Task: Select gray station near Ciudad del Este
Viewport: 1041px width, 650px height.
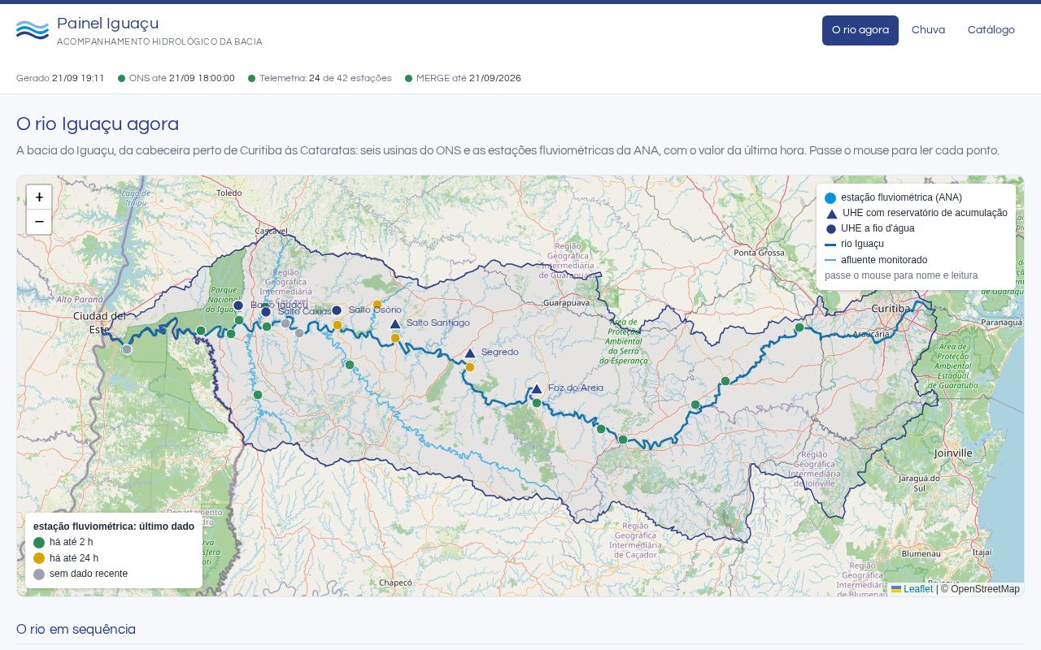Action: [x=127, y=349]
